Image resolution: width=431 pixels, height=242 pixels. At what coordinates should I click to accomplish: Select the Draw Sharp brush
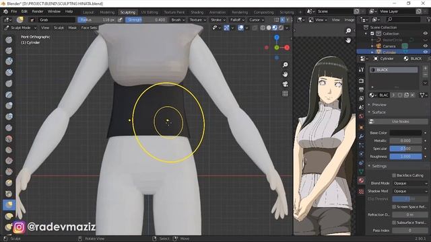point(9,50)
